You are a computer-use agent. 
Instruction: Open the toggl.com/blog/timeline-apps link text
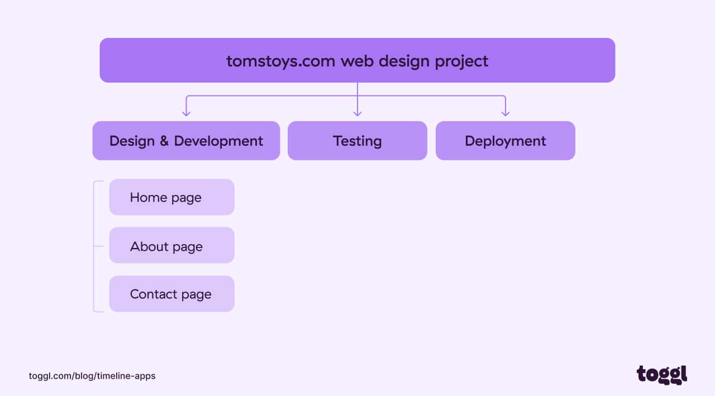[92, 376]
